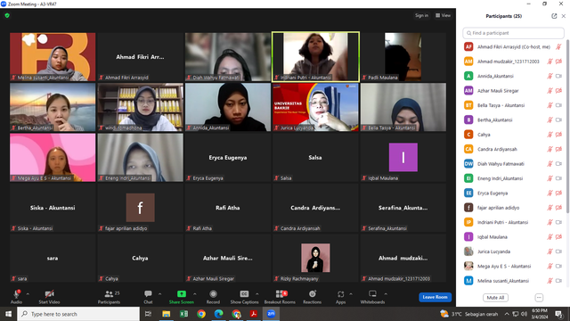
Task: Click the Leave Room button
Action: click(436, 297)
